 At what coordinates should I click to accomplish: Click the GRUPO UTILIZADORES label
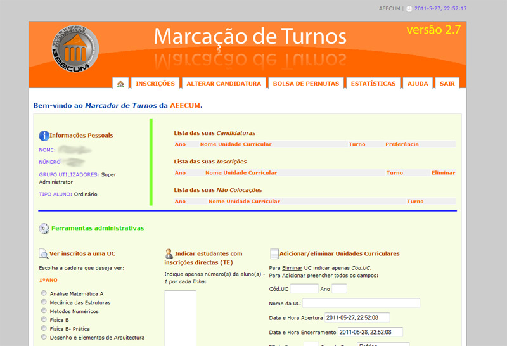pos(69,175)
